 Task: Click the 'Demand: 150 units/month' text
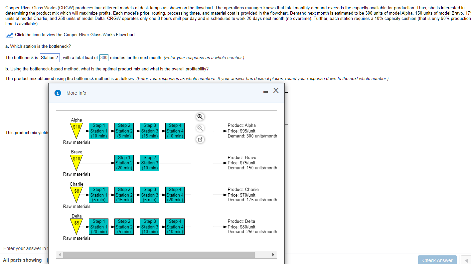(x=252, y=168)
